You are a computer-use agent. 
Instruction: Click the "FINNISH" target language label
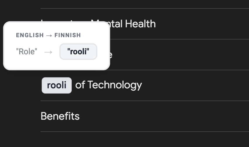[68, 35]
